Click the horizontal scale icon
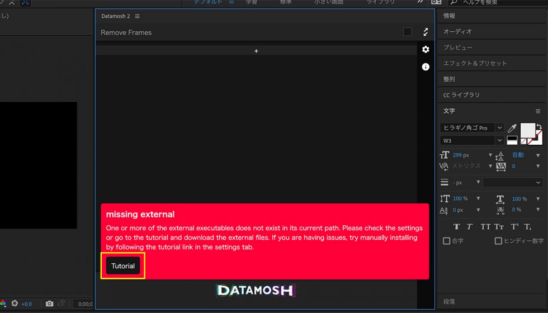This screenshot has height=313, width=548. [500, 199]
